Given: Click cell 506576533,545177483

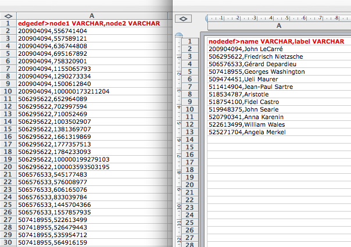Looking at the screenshot, I should [92, 175].
